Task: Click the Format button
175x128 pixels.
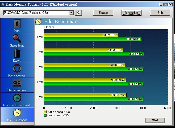Action: click(103, 13)
